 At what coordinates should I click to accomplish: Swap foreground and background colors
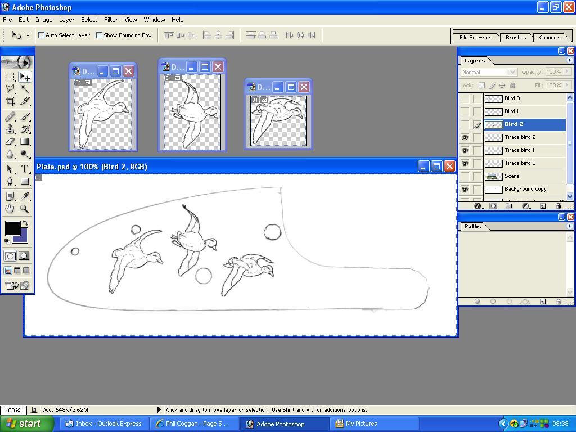click(25, 223)
